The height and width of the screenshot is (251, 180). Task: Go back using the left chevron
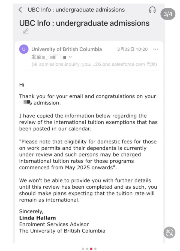(20, 10)
